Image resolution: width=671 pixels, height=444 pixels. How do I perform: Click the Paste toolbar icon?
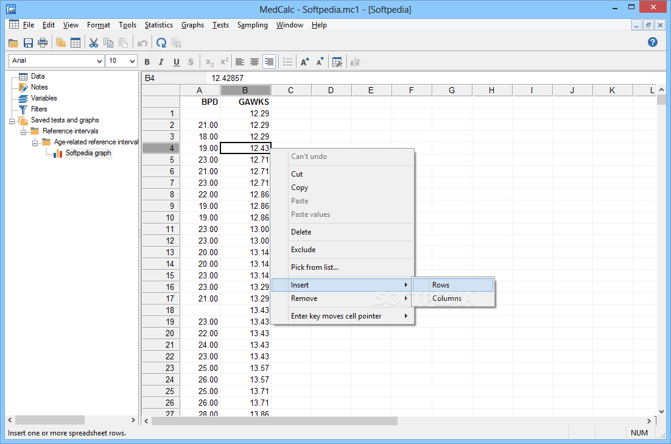click(123, 43)
